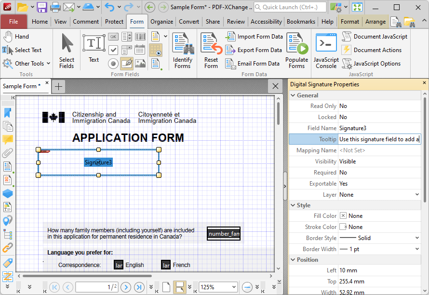The image size is (429, 295).
Task: Open the Organize ribbon tab
Action: [161, 21]
